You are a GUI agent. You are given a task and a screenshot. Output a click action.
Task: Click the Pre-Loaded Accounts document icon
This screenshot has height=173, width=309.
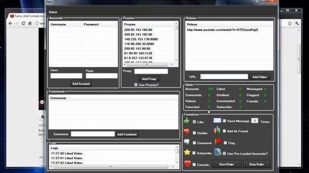tap(218, 152)
